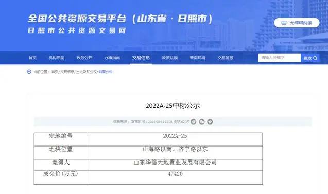Click the book icon for accessible reading
The height and width of the screenshot is (194, 328).
click(284, 23)
